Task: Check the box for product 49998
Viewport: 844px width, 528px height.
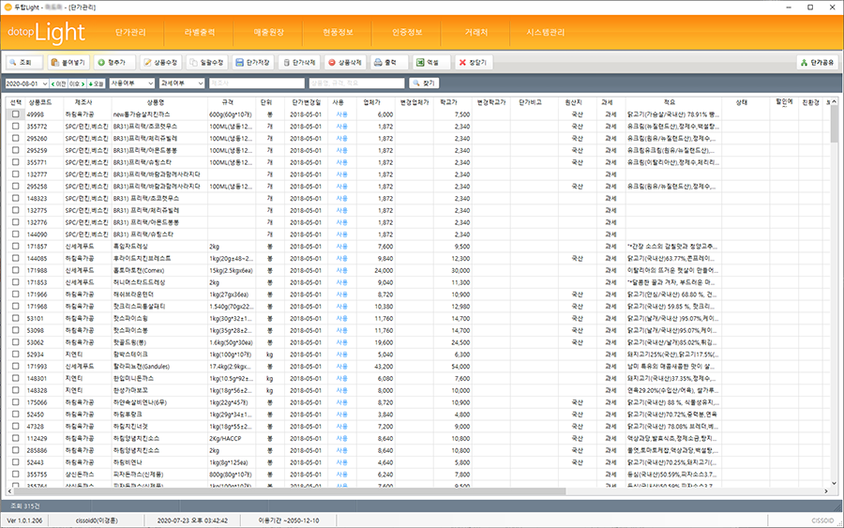Action: pyautogui.click(x=15, y=113)
